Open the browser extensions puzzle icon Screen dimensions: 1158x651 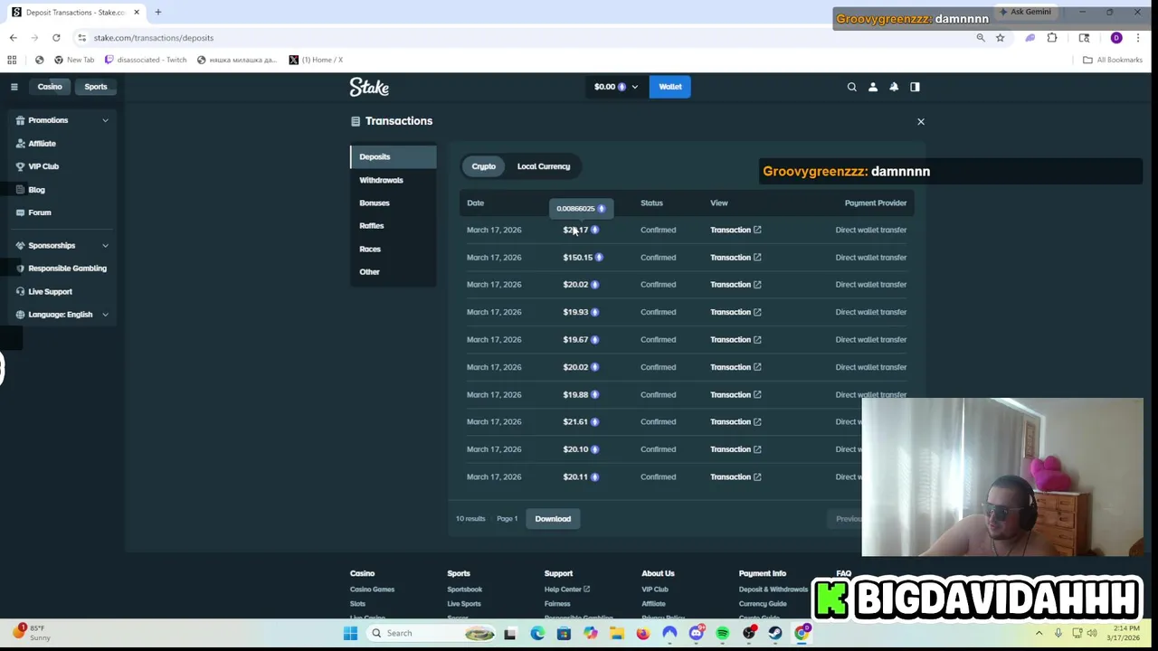(x=1052, y=38)
